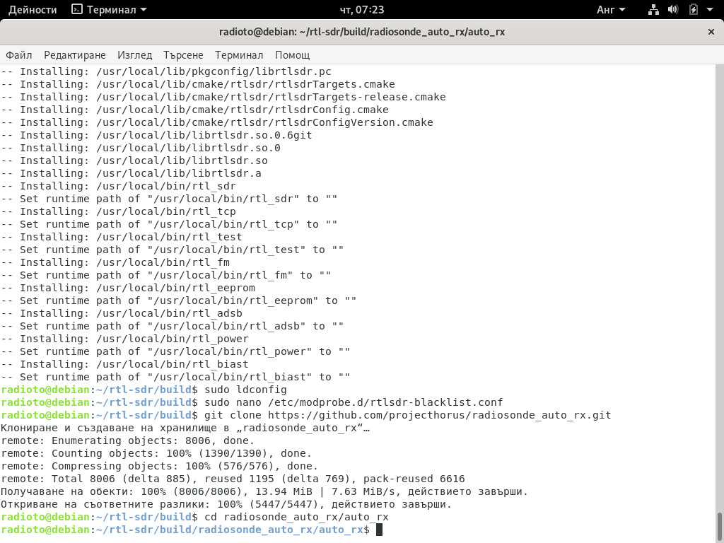This screenshot has height=543, width=724.
Task: Click the terminal icon in top bar
Action: [x=76, y=9]
